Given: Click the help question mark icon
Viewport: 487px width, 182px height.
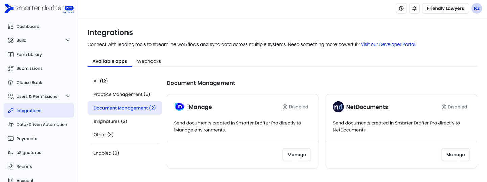Looking at the screenshot, I should coord(401,8).
